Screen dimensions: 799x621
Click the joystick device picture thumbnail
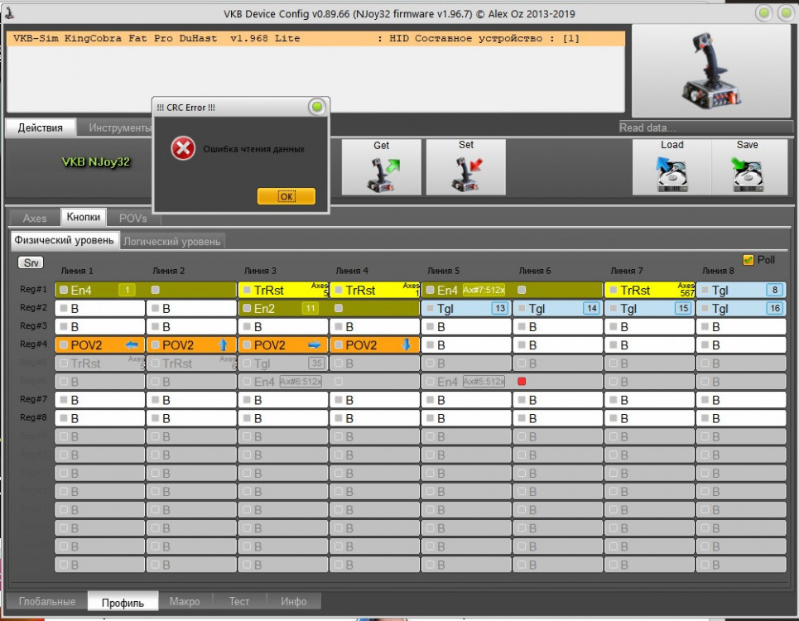pyautogui.click(x=711, y=71)
